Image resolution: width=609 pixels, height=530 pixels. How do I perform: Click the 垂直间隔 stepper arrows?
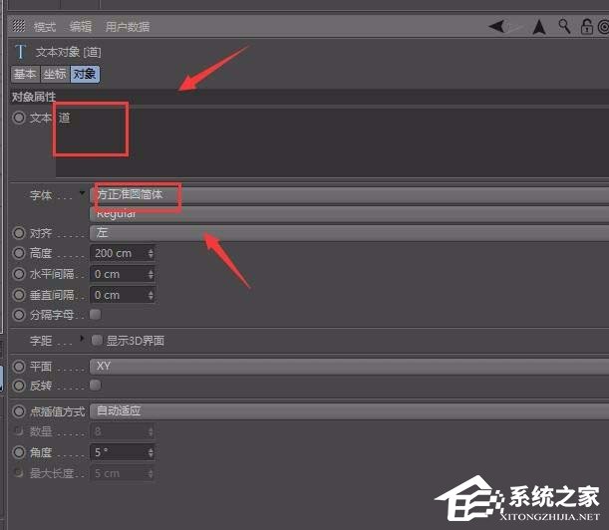[x=151, y=295]
